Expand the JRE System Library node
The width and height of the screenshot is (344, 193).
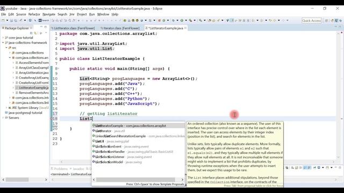(6, 108)
